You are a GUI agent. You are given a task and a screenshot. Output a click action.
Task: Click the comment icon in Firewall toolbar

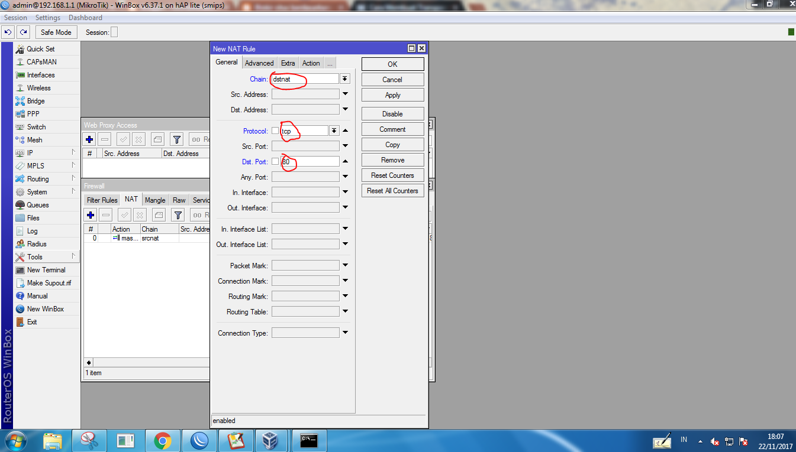click(x=158, y=214)
